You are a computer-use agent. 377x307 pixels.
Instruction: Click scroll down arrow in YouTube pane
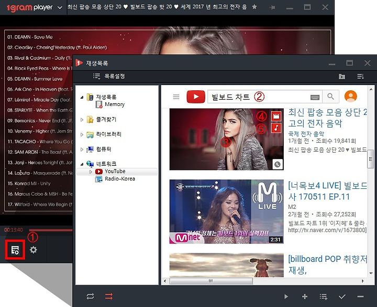[371, 273]
